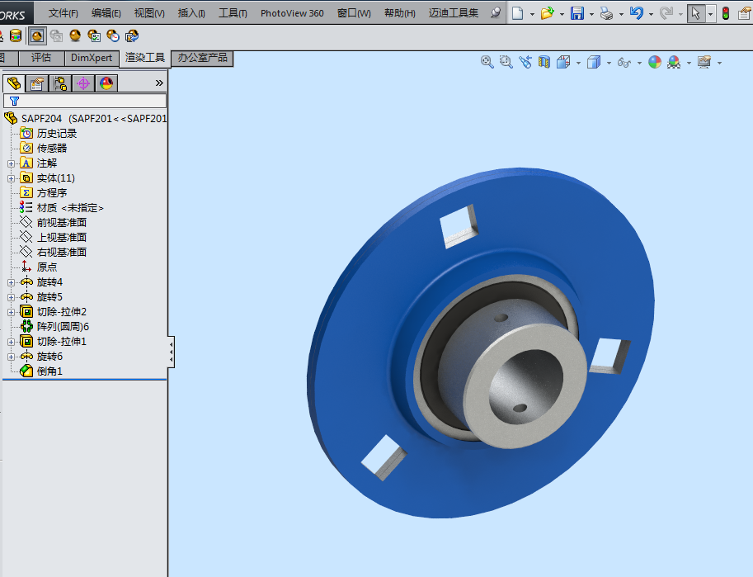Pin the menu bar with pushpin icon
Viewport: 753px width, 577px height.
[496, 13]
